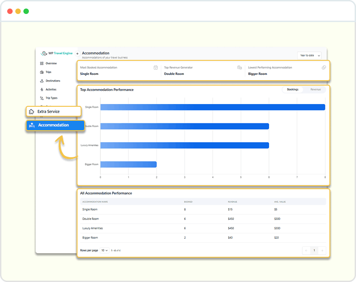Click the Bigger Room chart bar
Image resolution: width=356 pixels, height=282 pixels.
pyautogui.click(x=128, y=164)
